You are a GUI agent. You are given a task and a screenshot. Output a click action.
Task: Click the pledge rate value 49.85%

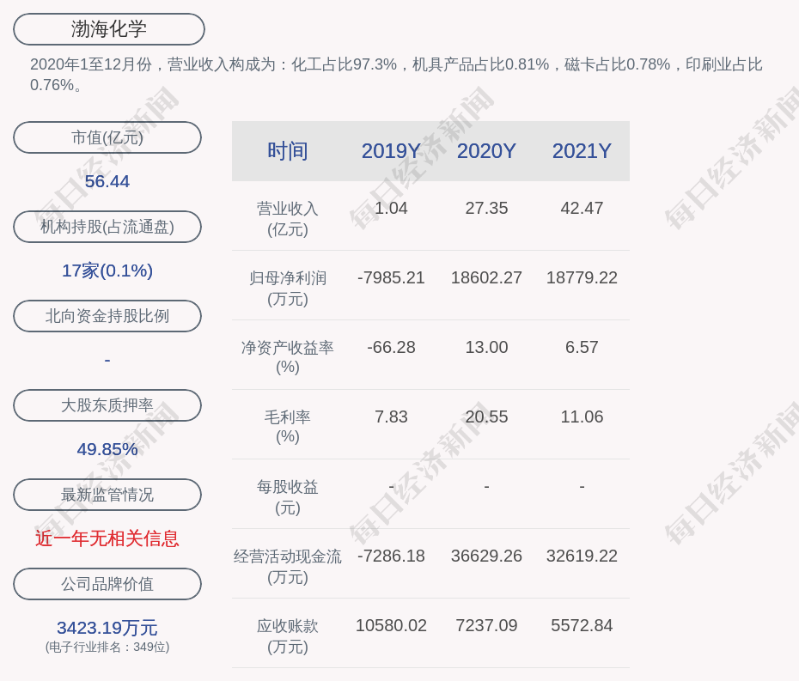click(x=107, y=449)
